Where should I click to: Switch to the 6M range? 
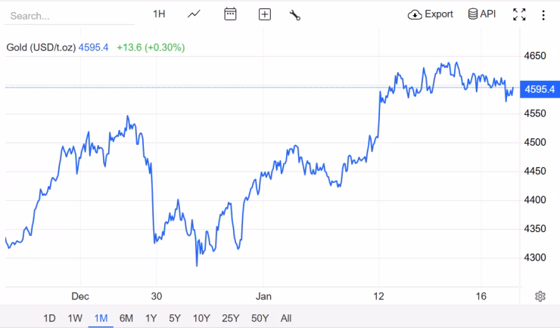tap(126, 318)
